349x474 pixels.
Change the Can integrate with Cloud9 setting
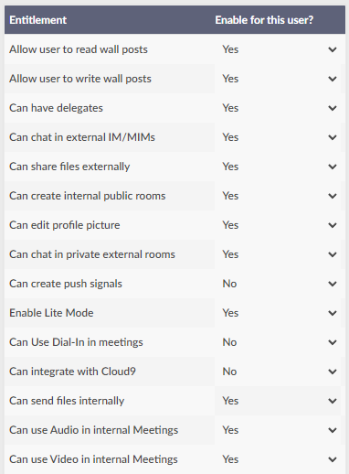pyautogui.click(x=278, y=372)
